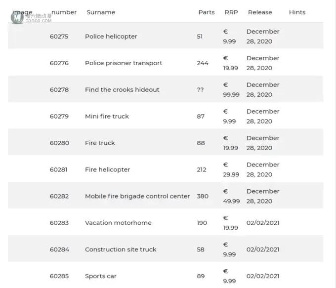Click the Hints column header
Image resolution: width=336 pixels, height=288 pixels.
click(297, 12)
